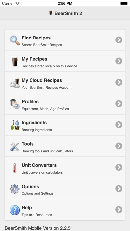This screenshot has height=231, width=130.
Task: Open the chevron arrow beside Ingredients
Action: point(119,125)
